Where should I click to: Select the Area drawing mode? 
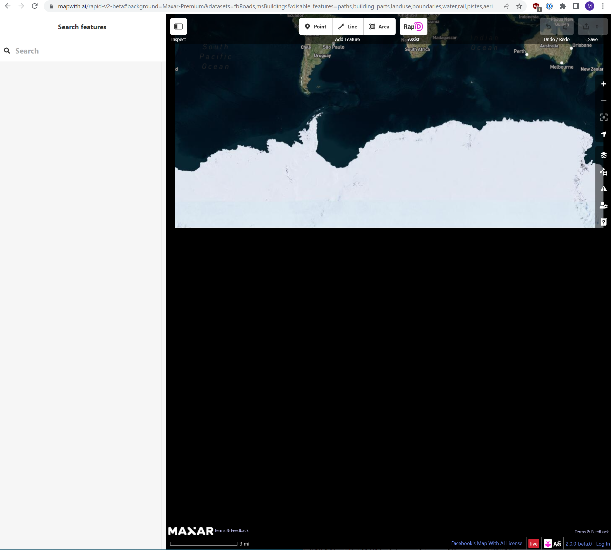point(380,26)
